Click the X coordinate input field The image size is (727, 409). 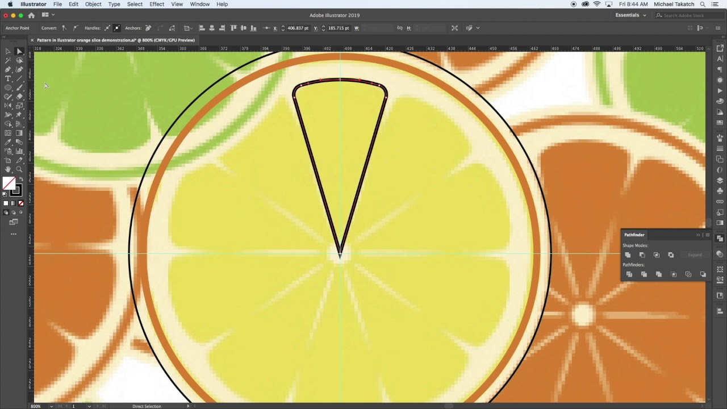click(x=298, y=28)
